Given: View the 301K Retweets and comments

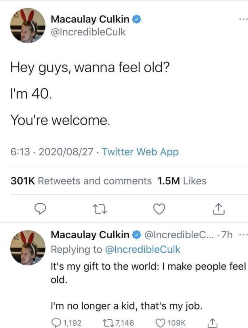Looking at the screenshot, I should [x=81, y=181].
